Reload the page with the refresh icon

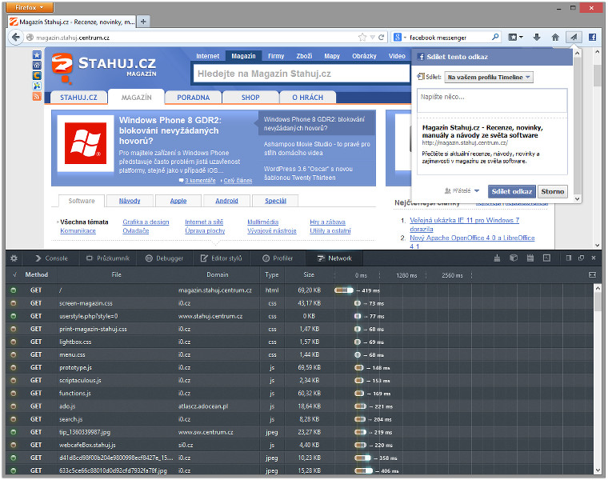click(x=381, y=38)
